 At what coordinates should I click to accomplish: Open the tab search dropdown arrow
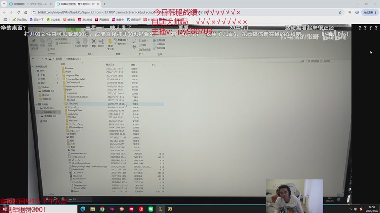tap(4, 4)
